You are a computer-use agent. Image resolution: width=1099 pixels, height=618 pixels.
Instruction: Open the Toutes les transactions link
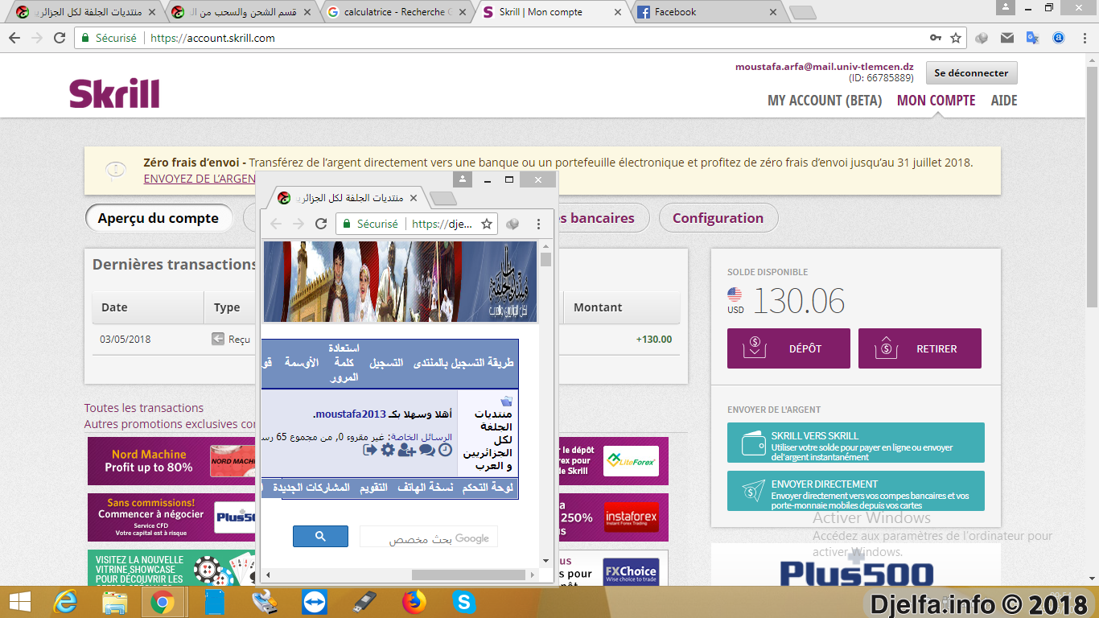tap(144, 408)
